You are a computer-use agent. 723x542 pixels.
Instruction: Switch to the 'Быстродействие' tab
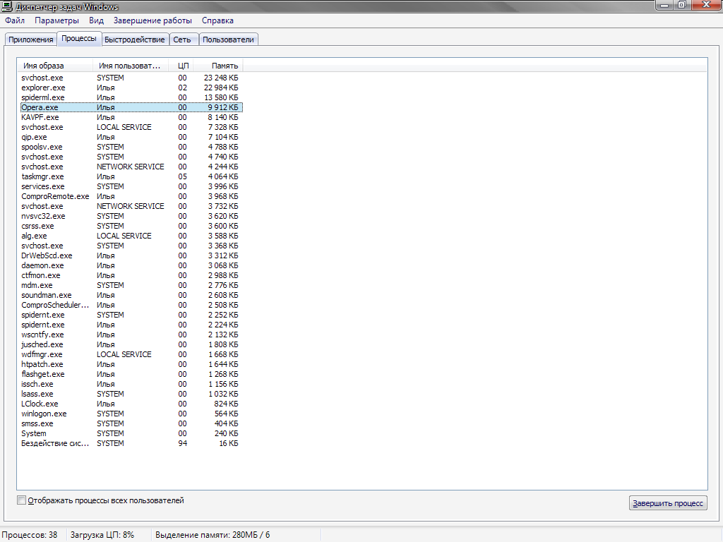[x=134, y=40]
